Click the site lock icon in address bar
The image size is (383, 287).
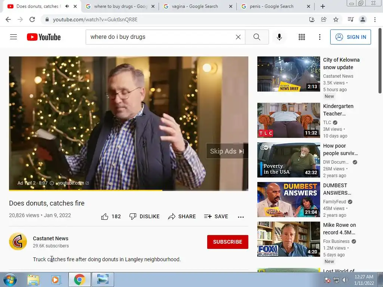click(x=47, y=19)
